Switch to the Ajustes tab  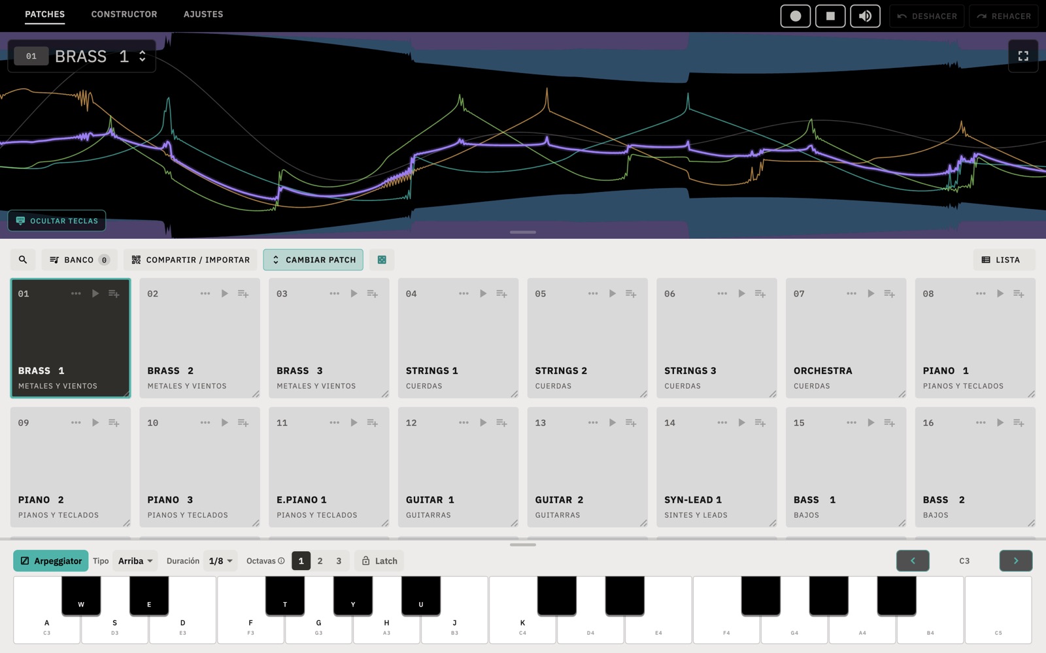(203, 14)
